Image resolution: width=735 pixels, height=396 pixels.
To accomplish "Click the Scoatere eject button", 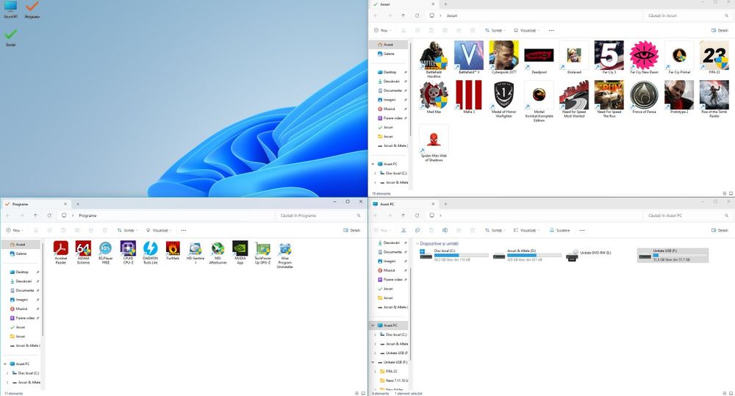I will click(559, 231).
